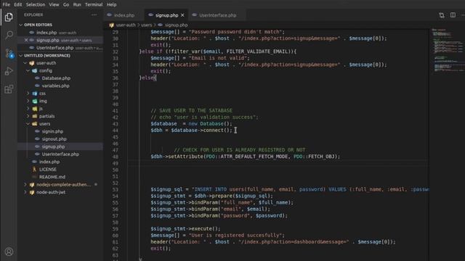Open Explorer more actions ellipsis
Screen dimensions: 465x261
point(94,14)
